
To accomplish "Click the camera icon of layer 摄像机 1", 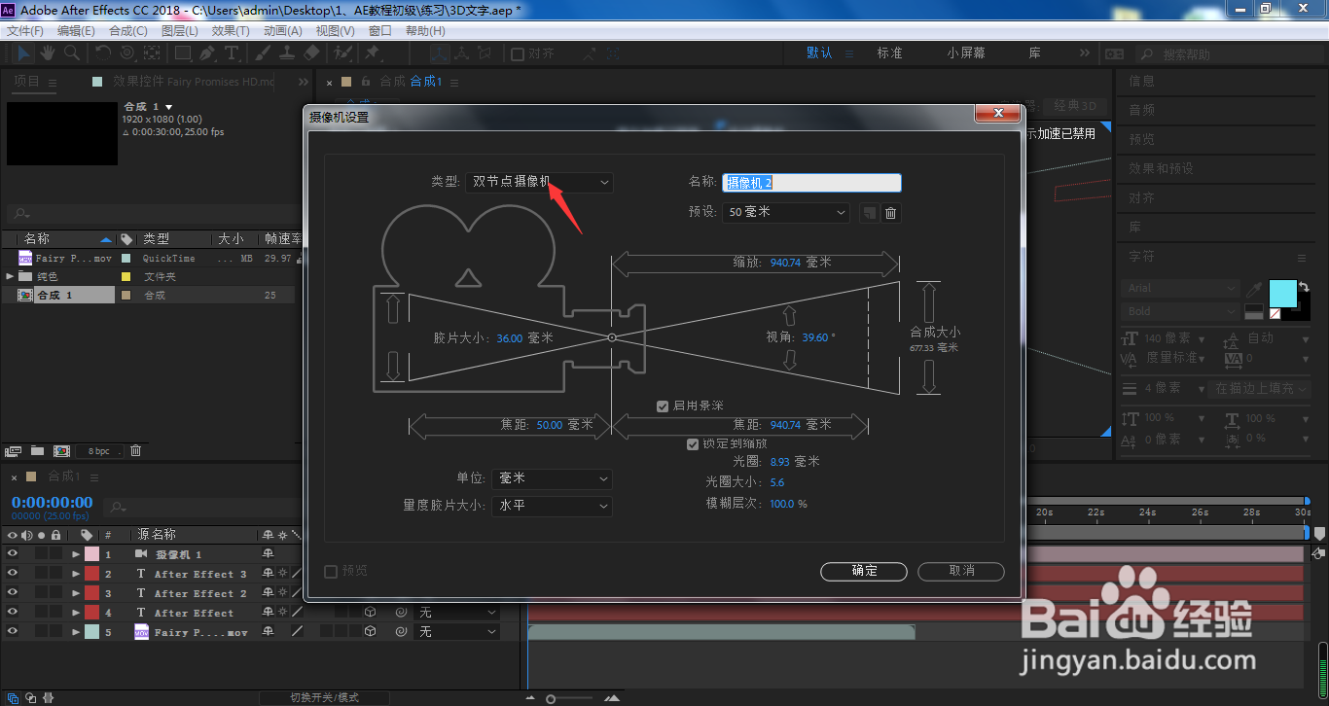I will (x=141, y=554).
